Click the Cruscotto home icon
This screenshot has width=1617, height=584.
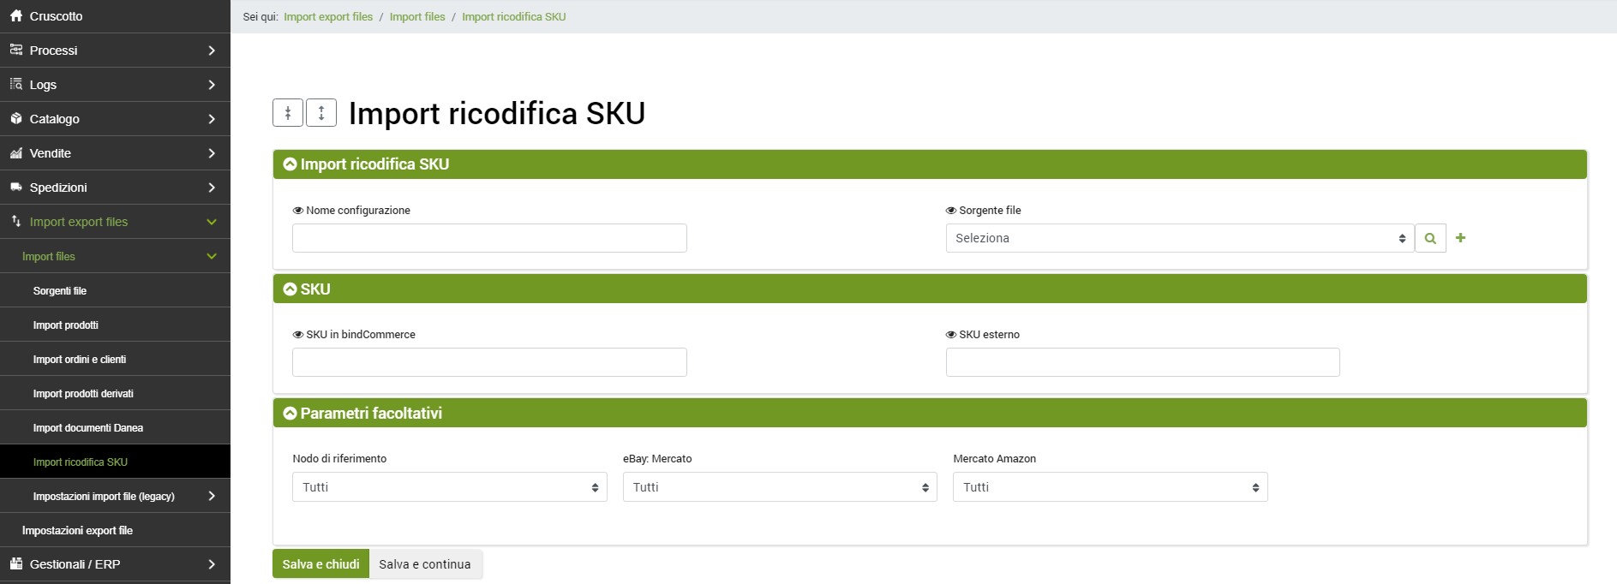point(16,16)
